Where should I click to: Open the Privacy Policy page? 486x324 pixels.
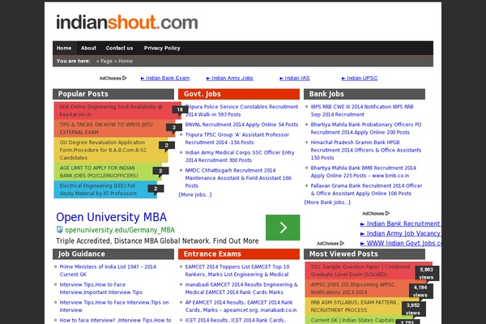pos(162,48)
